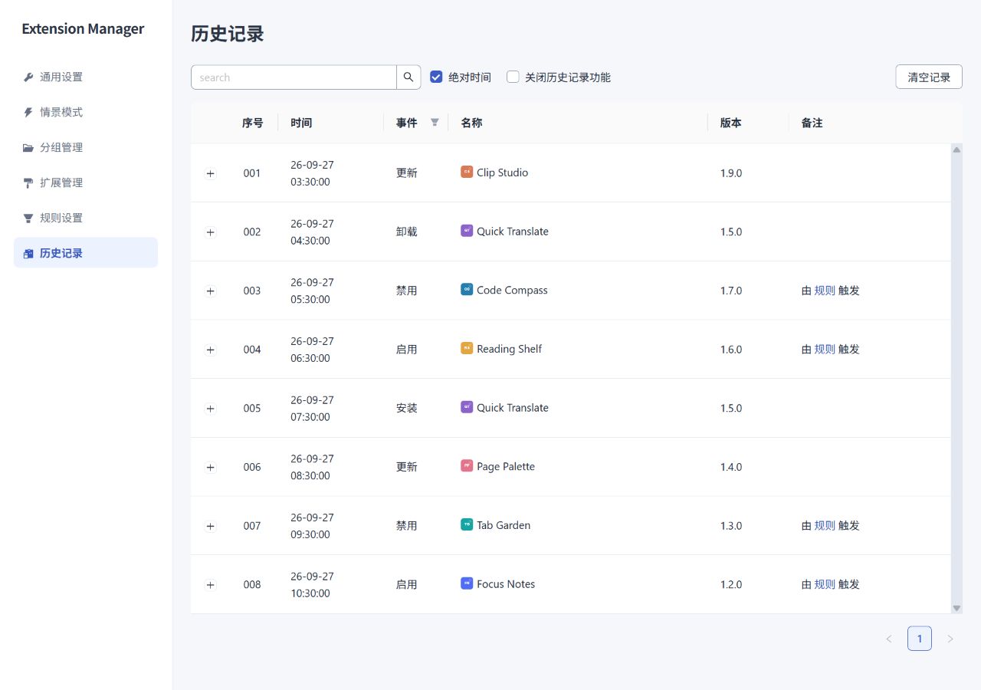Click the 序号 column header
981x690 pixels.
[252, 123]
